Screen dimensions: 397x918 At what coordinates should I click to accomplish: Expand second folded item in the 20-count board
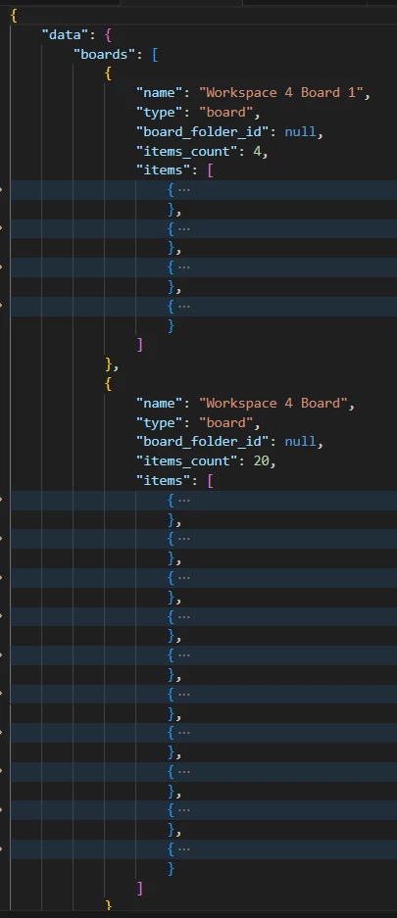coord(183,539)
